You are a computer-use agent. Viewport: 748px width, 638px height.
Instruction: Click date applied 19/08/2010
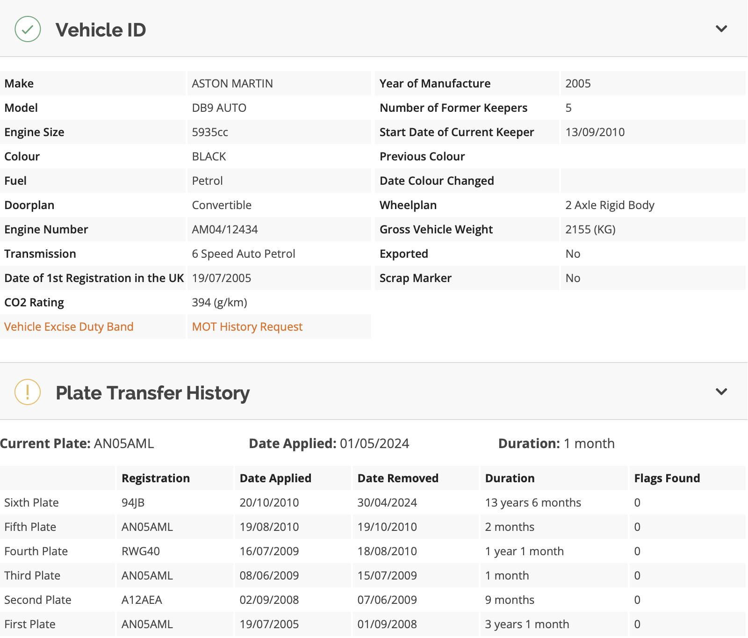(269, 527)
